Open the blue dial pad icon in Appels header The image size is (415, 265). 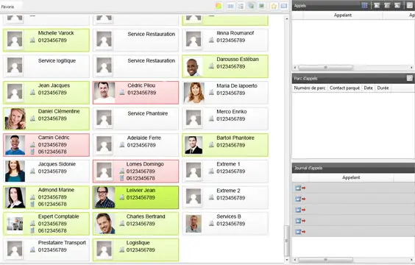pos(364,5)
